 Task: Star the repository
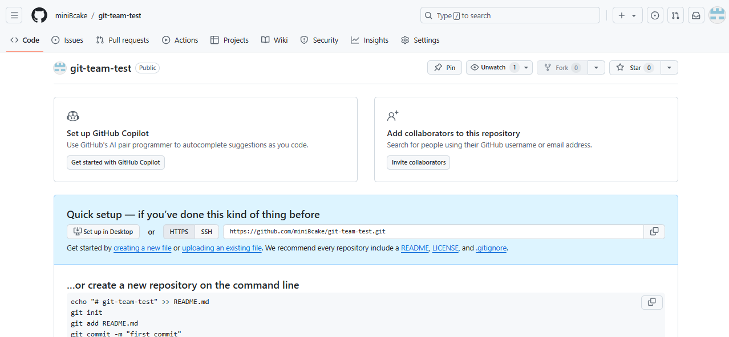pyautogui.click(x=635, y=68)
